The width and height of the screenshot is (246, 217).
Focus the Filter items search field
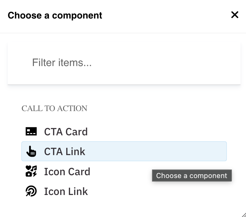point(124,63)
